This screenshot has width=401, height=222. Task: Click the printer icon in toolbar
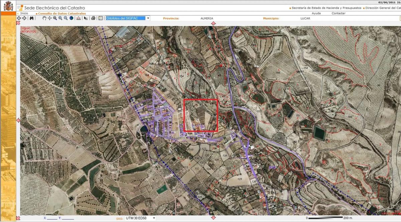93,18
